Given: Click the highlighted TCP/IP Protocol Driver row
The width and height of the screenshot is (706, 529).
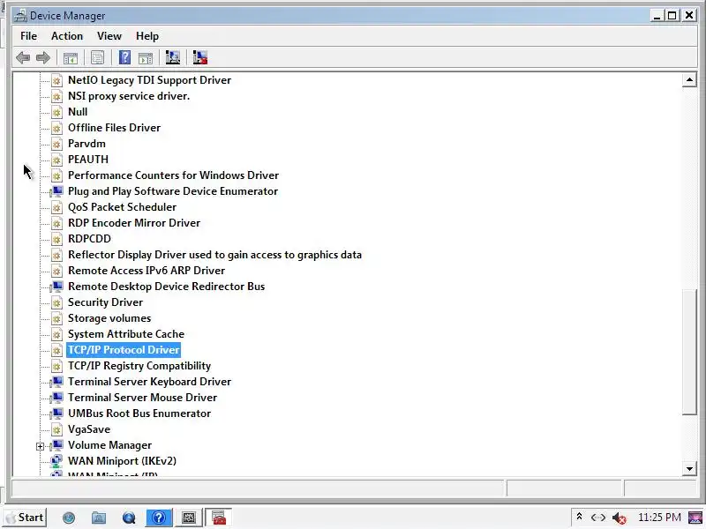Looking at the screenshot, I should pos(124,350).
